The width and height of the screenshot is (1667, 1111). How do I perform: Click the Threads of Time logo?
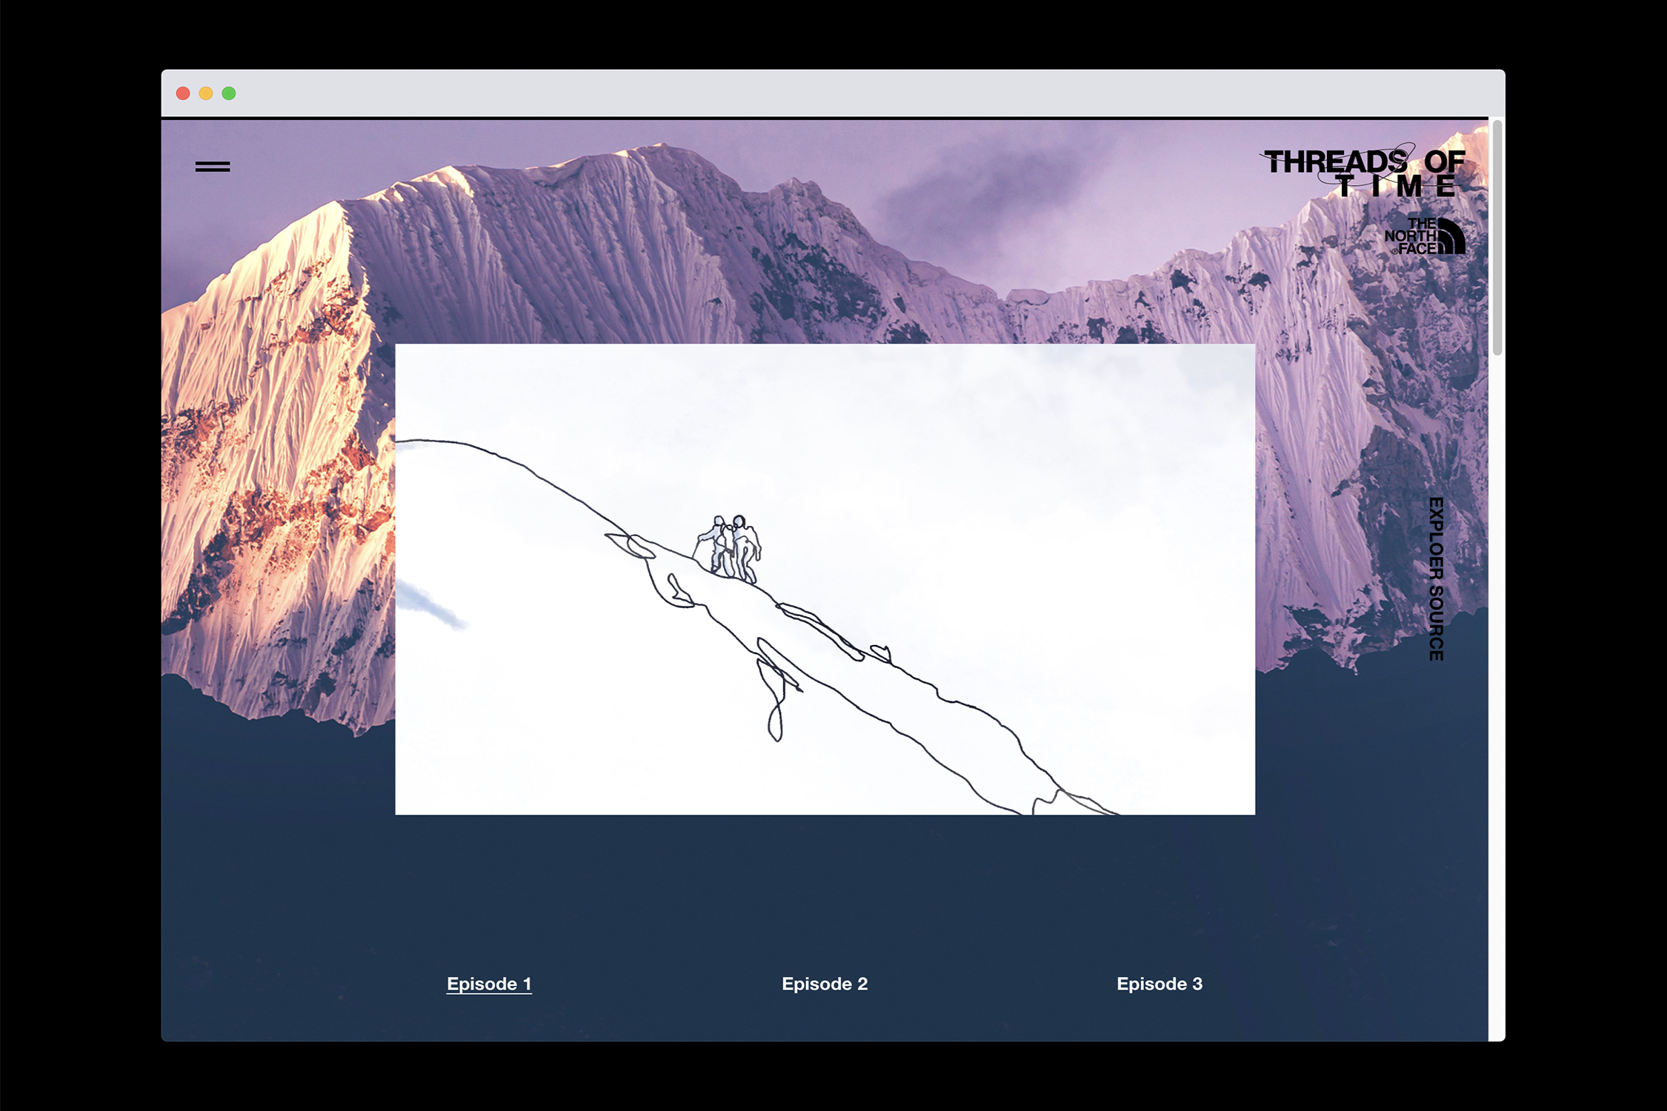click(1364, 172)
